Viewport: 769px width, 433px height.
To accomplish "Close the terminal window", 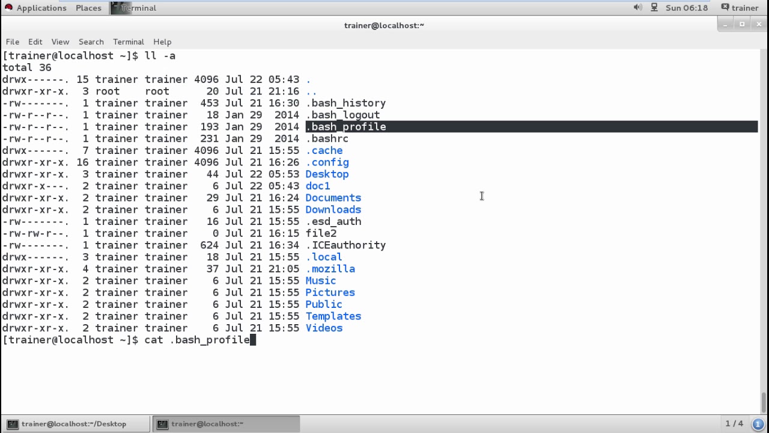I will coord(759,25).
